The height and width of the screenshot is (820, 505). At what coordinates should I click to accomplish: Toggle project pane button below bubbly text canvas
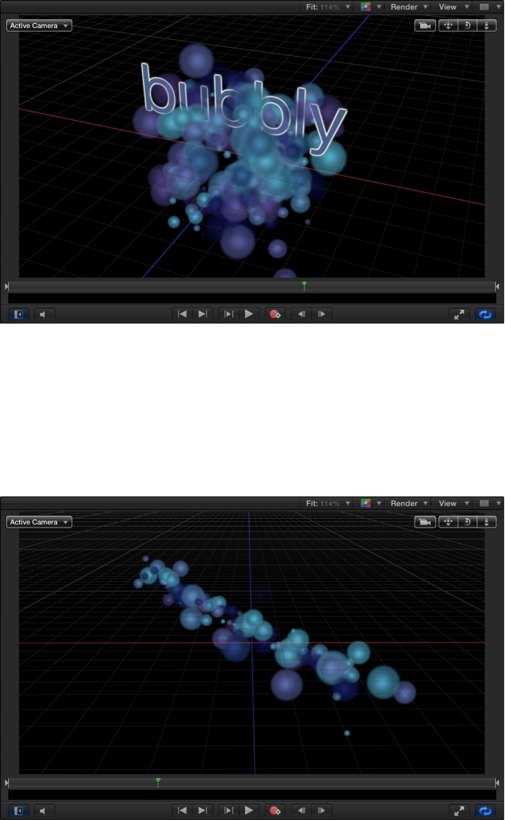click(19, 315)
